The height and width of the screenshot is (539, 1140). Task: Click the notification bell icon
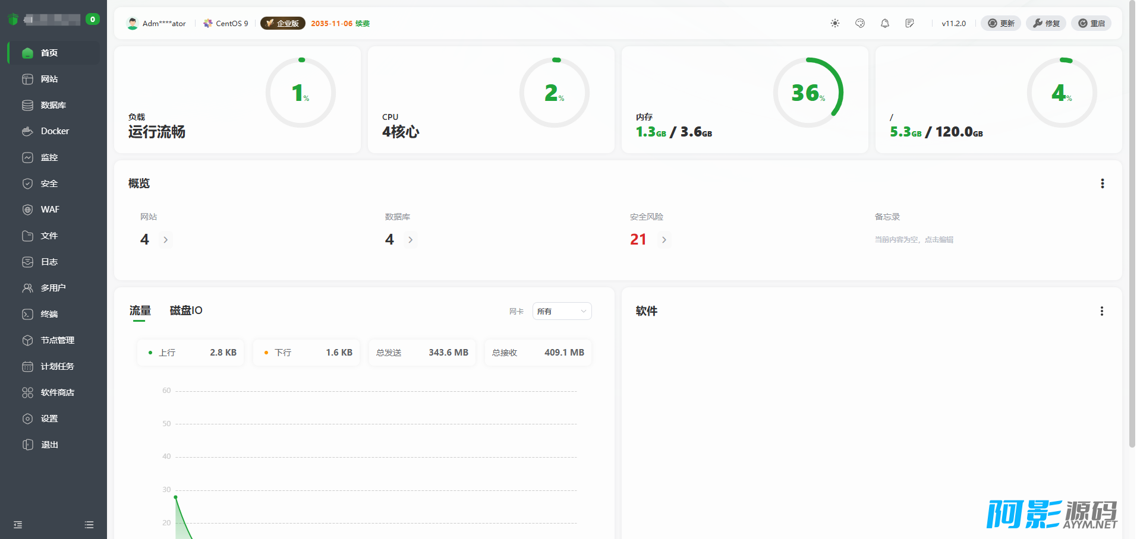tap(884, 23)
